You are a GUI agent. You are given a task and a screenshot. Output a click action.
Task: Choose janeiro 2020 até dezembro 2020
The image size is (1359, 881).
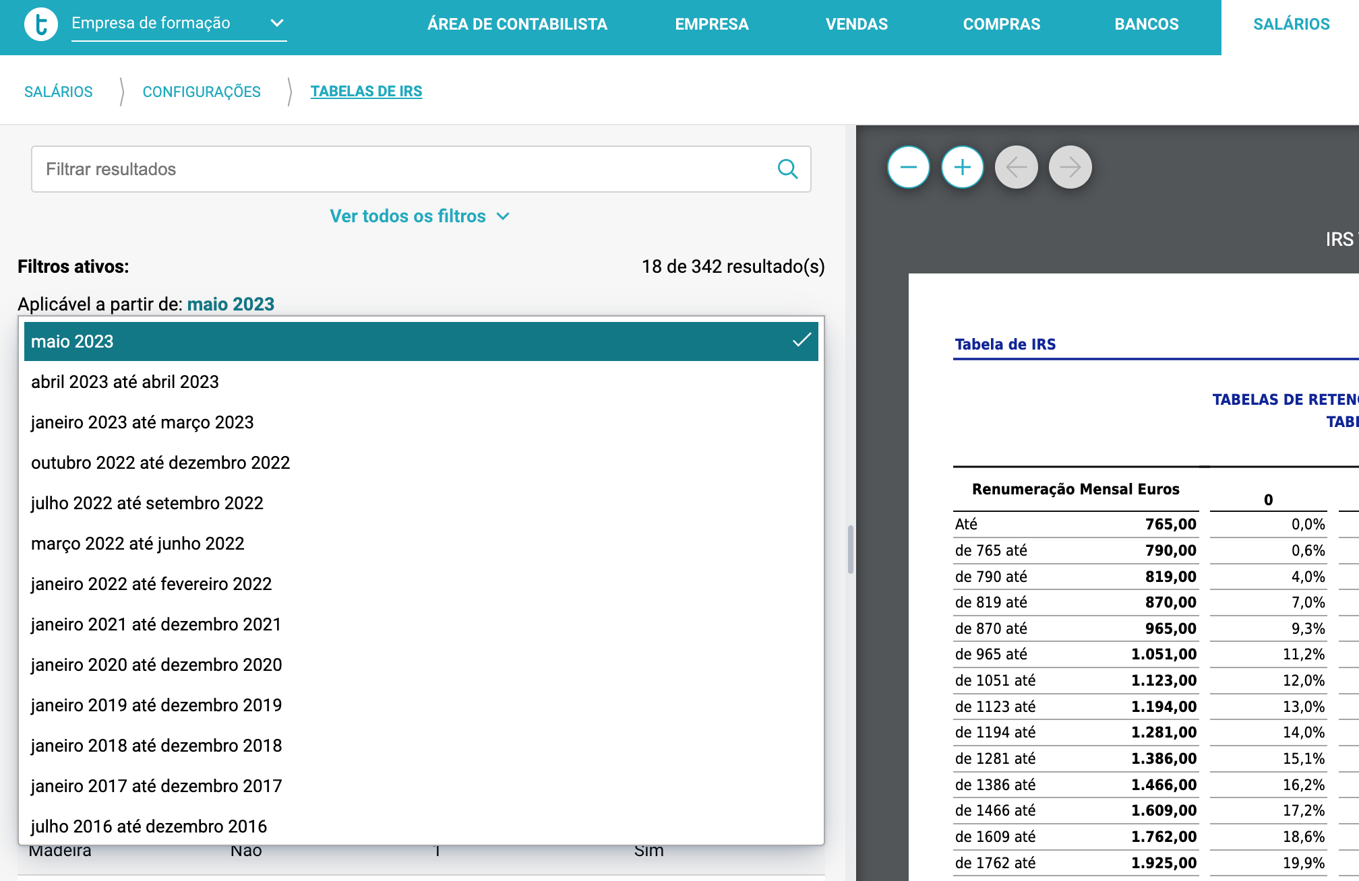click(421, 665)
